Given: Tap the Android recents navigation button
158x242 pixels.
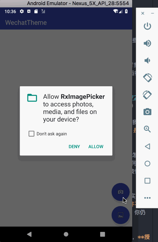Looking at the screenshot, I should click(102, 234).
